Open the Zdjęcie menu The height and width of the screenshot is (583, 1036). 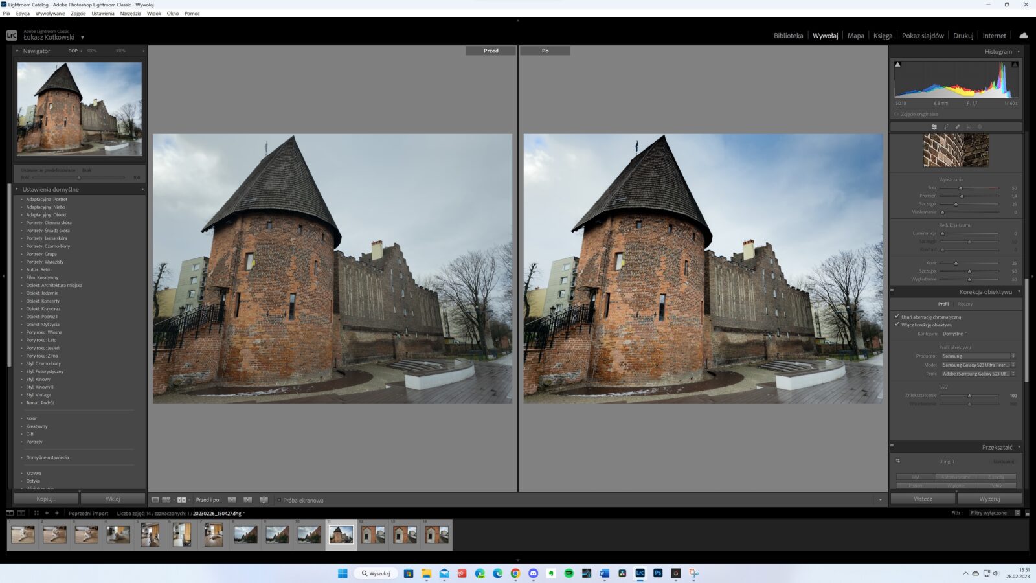point(78,13)
